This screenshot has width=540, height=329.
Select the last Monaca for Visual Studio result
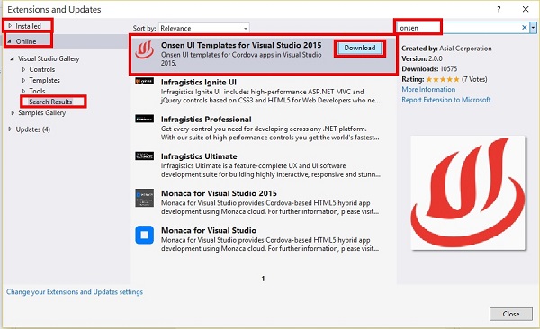264,239
